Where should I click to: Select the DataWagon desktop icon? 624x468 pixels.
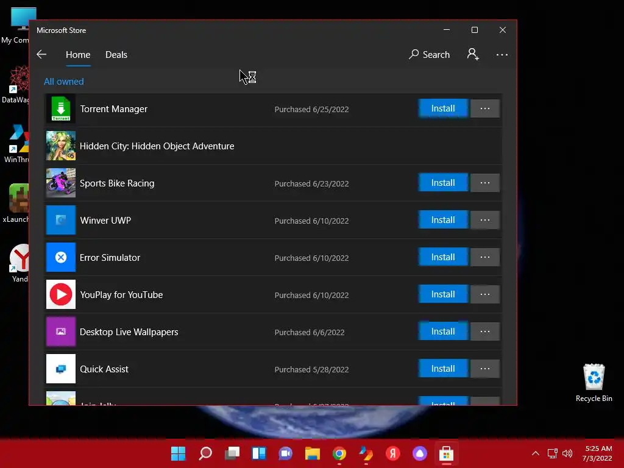(16, 85)
